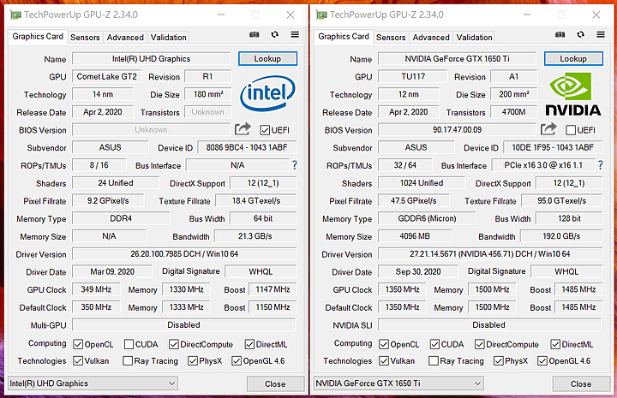Click Device ID field 10DE 1F95 - 1043 1ABF

553,147
